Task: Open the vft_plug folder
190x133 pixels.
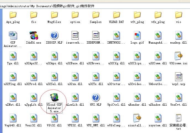Action: pos(137,15)
